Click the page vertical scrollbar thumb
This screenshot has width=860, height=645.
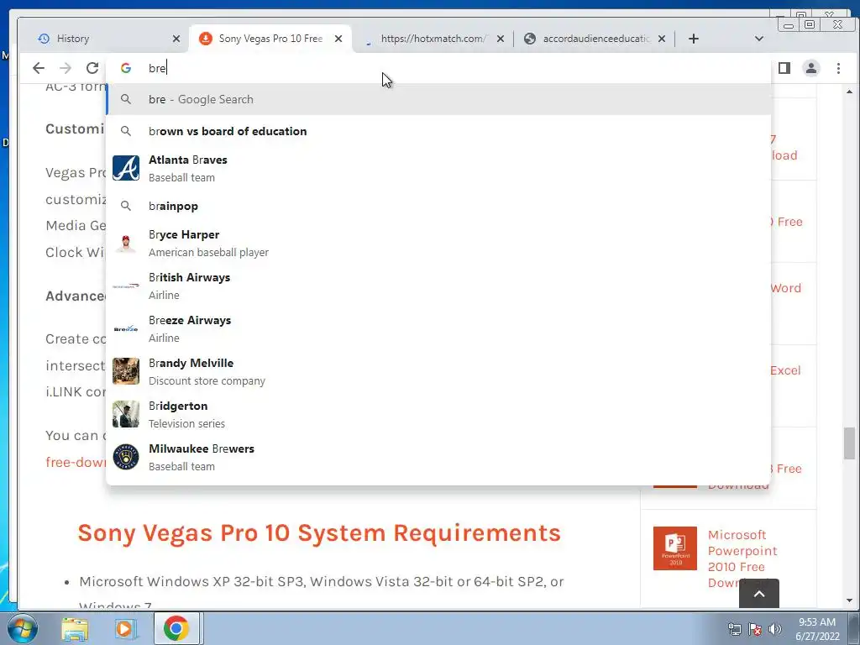click(x=850, y=443)
